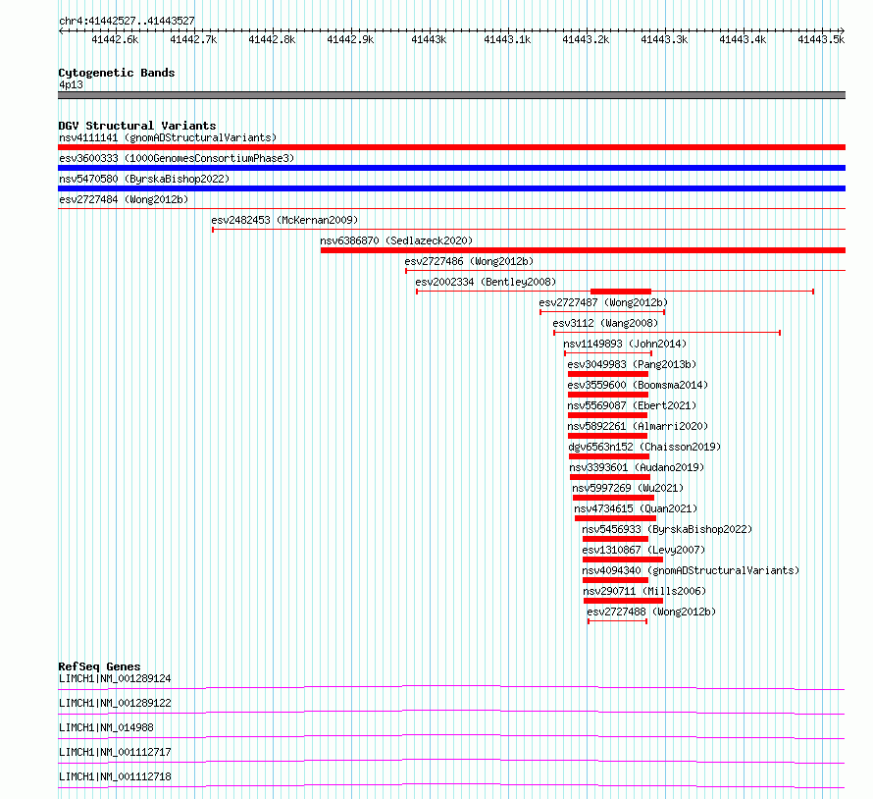The width and height of the screenshot is (873, 799).
Task: Click the 41443.5k ruler tick label
Action: (x=821, y=40)
